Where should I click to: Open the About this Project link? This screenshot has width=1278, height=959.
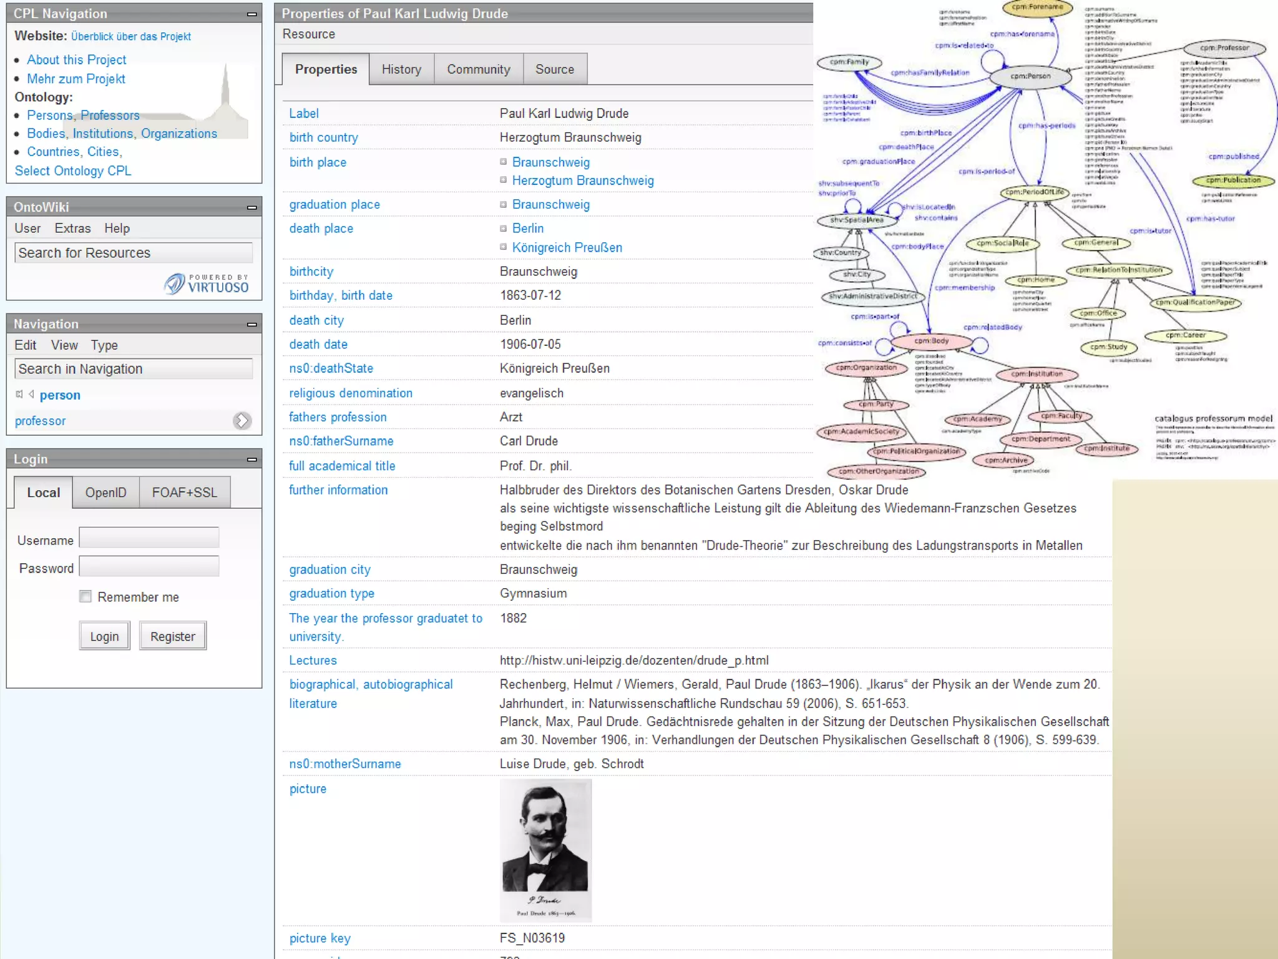point(76,60)
